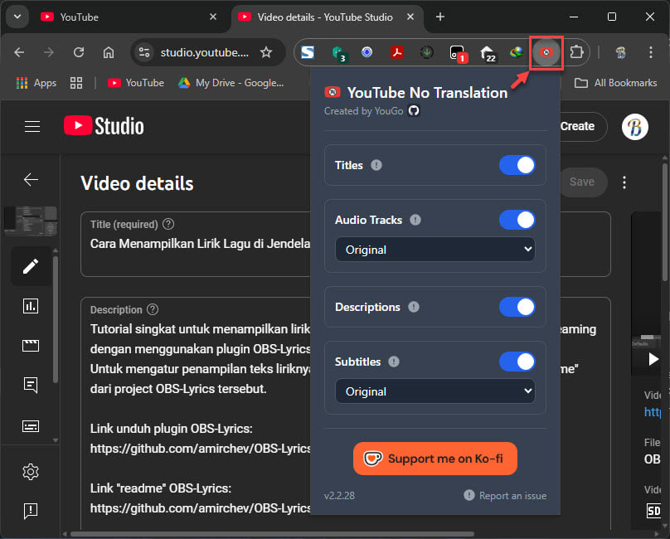Click the Report an issue link
670x539 pixels.
[x=505, y=495]
